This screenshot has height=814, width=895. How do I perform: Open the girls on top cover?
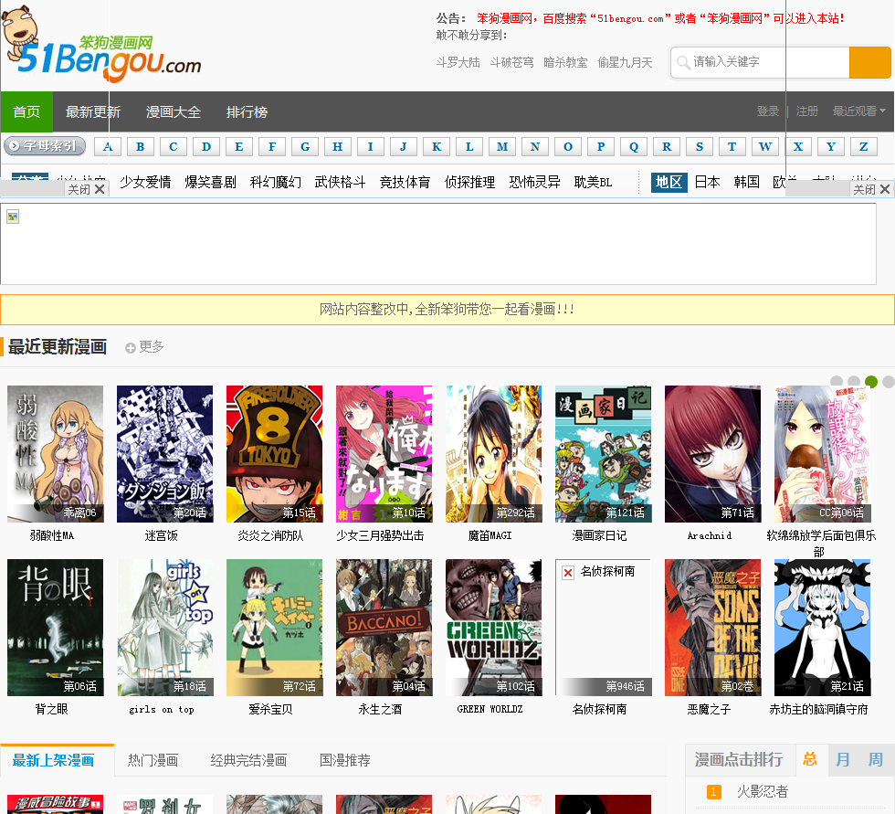coord(165,628)
